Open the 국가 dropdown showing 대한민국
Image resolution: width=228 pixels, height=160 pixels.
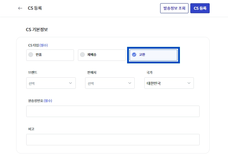click(169, 83)
